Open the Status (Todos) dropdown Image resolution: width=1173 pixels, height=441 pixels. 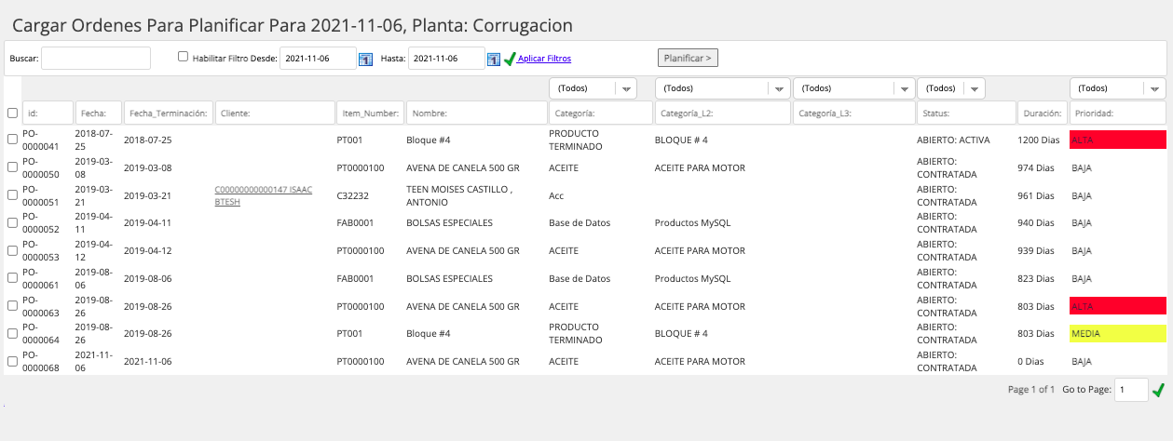pyautogui.click(x=951, y=88)
